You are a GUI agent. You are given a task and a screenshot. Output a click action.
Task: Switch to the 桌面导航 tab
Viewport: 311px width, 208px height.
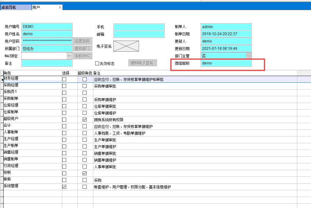tap(16, 7)
